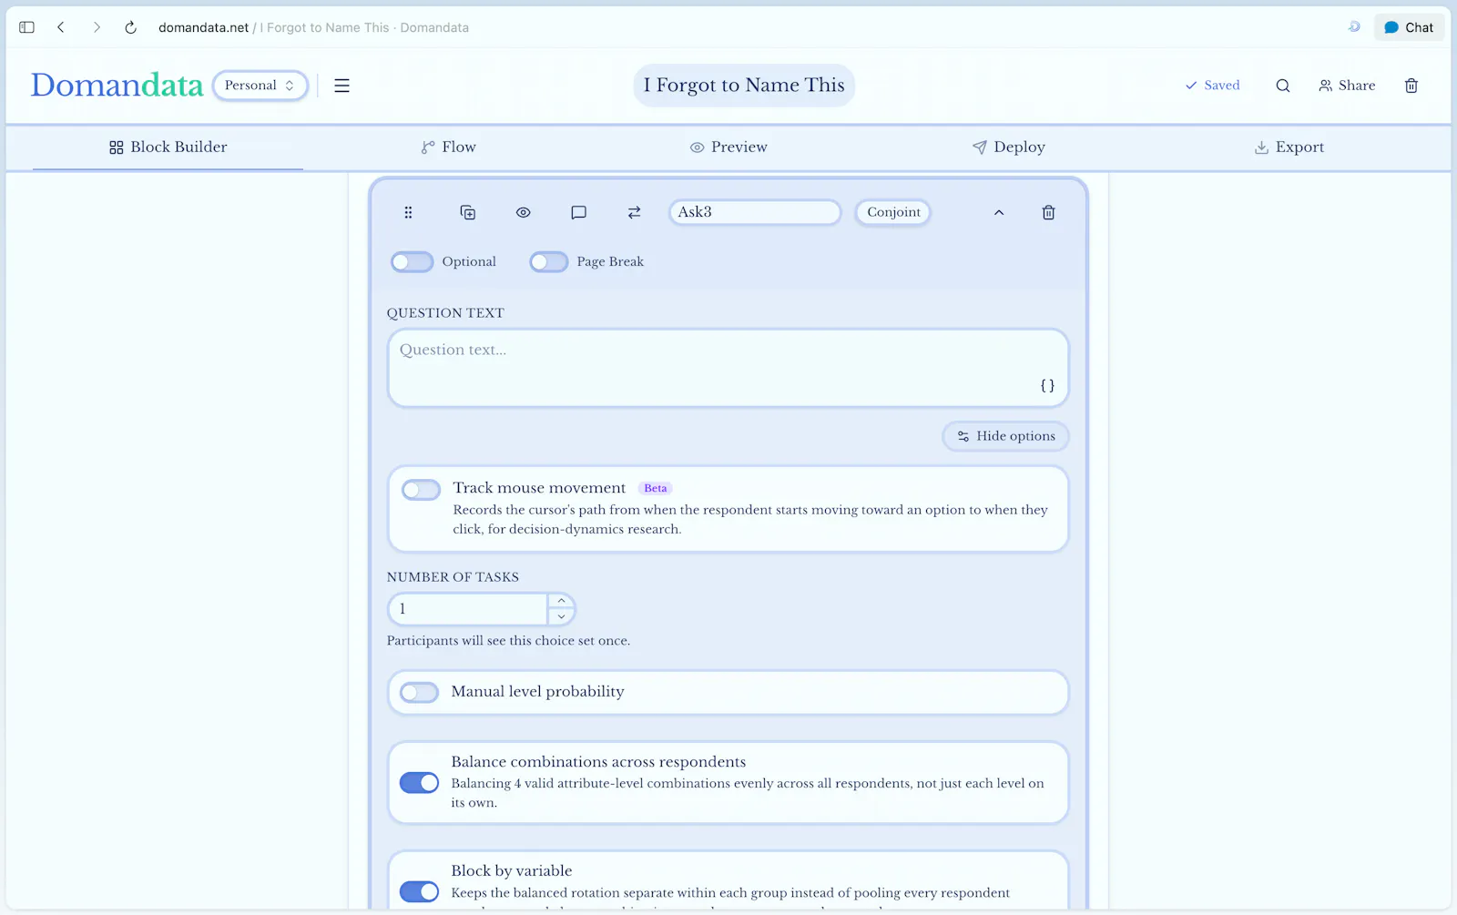Edit the survey title I Forgot to Name This
1457x915 pixels.
coord(744,85)
